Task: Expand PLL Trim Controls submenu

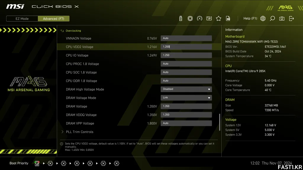Action: [x=79, y=132]
